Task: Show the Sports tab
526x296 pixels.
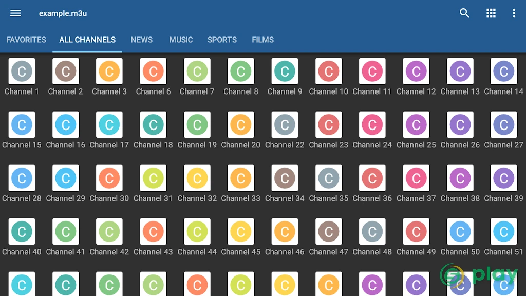Action: [222, 40]
